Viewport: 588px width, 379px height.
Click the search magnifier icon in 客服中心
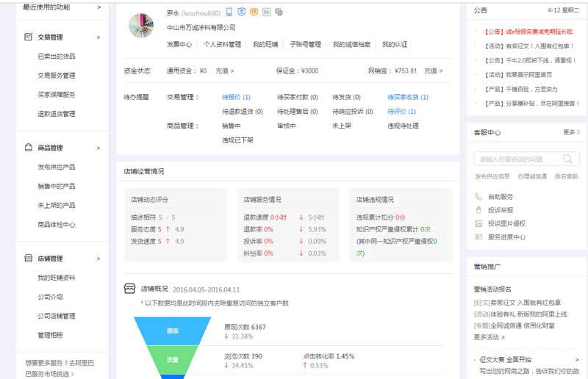point(567,159)
